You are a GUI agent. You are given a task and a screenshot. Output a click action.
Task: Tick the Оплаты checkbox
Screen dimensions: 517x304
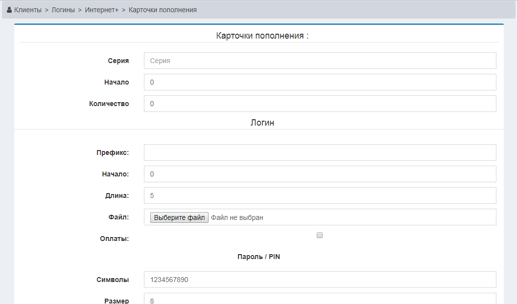[320, 235]
